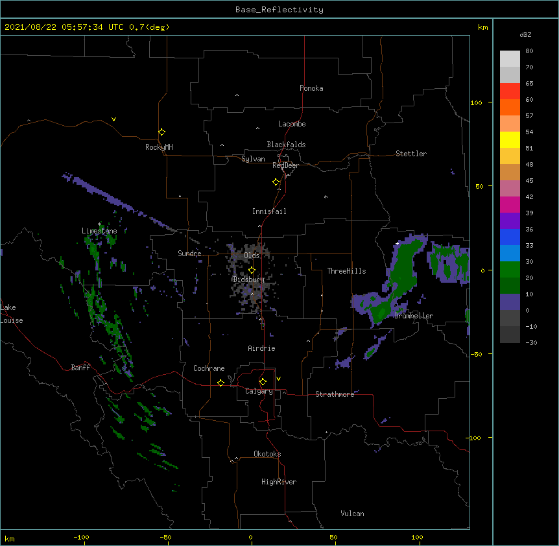Click the Ponoka city label
The image size is (559, 546).
[x=311, y=88]
